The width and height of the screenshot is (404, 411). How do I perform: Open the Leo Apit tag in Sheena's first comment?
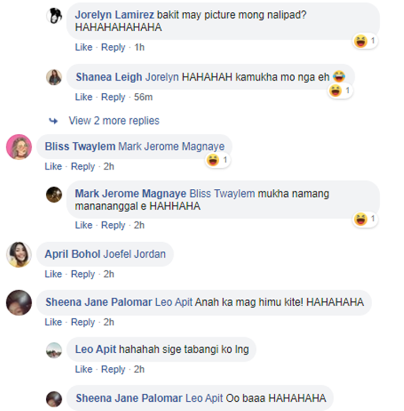point(173,302)
